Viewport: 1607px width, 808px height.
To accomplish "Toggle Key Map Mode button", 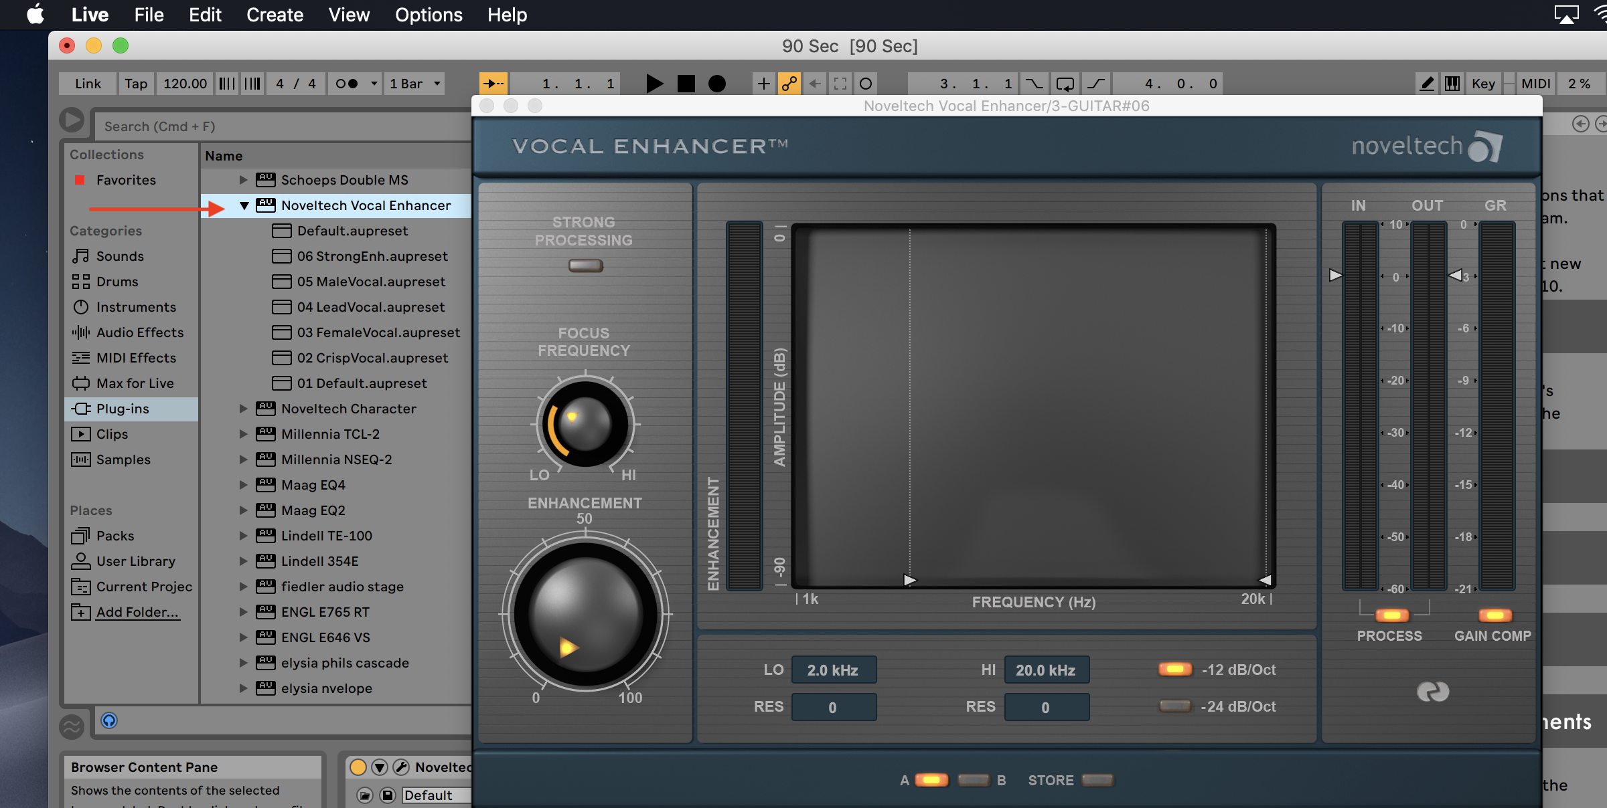I will [x=1483, y=84].
